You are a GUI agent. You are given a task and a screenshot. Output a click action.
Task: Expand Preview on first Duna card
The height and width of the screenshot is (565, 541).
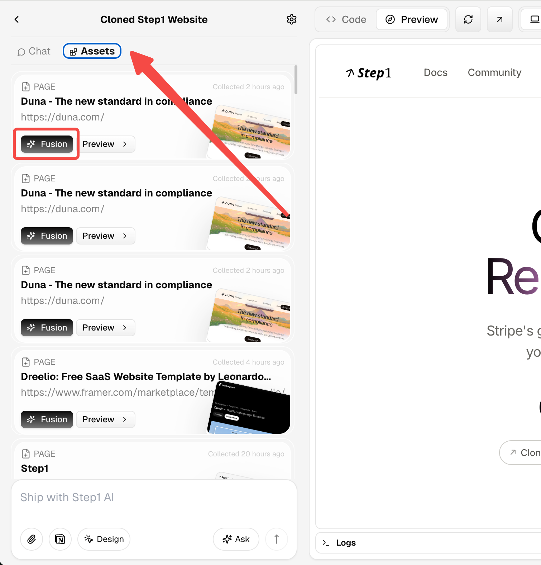pyautogui.click(x=105, y=144)
